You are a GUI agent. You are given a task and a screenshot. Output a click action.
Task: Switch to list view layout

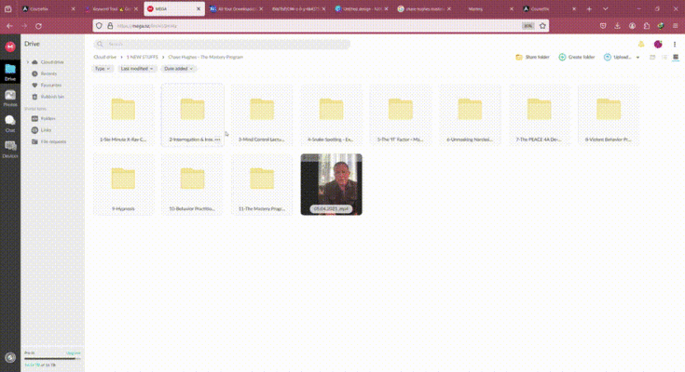coord(664,57)
